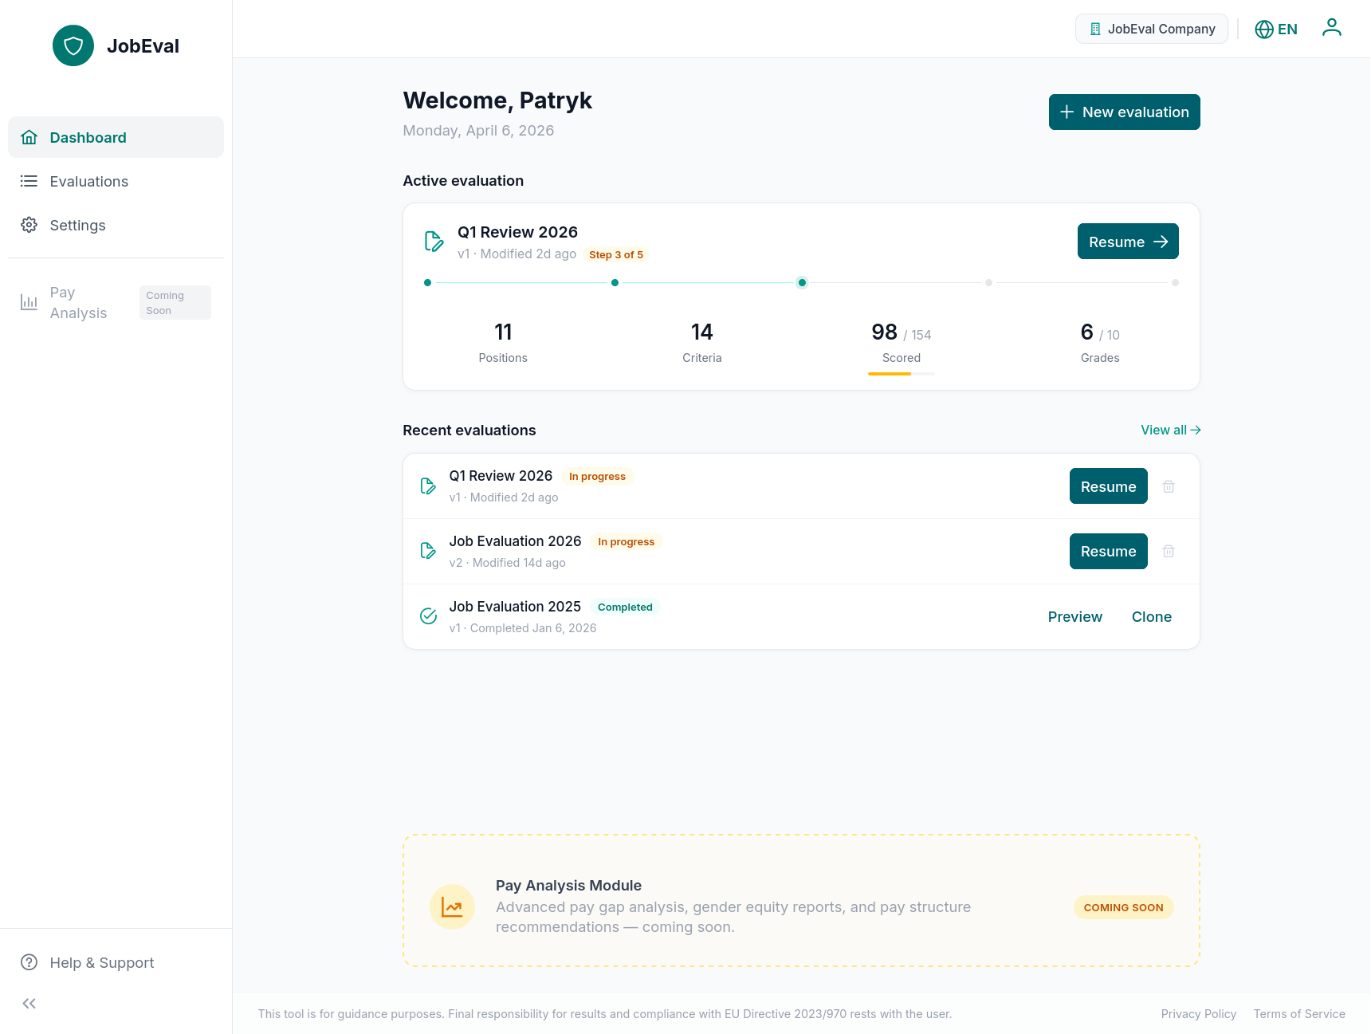1371x1034 pixels.
Task: Resume the active Q1 Review 2026 evaluation
Action: click(1128, 241)
